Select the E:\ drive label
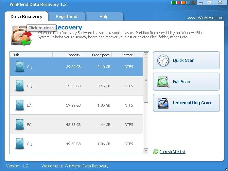This screenshot has height=171, width=228. point(29,105)
